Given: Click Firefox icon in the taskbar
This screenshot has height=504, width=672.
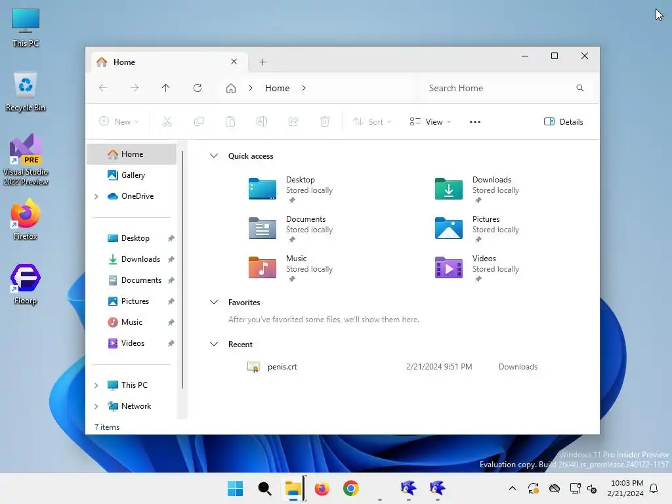Looking at the screenshot, I should pos(322,488).
